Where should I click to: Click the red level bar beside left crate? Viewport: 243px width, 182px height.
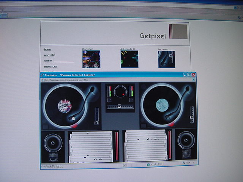117,146
